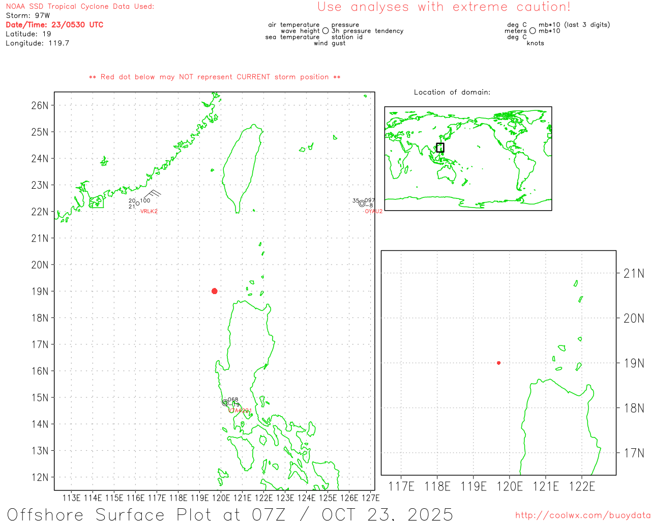Click the red storm dot on main map

point(214,291)
